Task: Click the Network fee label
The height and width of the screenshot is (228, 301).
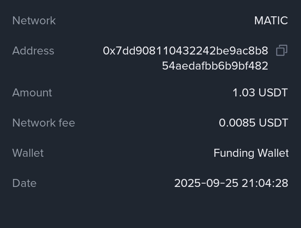Action: tap(44, 123)
